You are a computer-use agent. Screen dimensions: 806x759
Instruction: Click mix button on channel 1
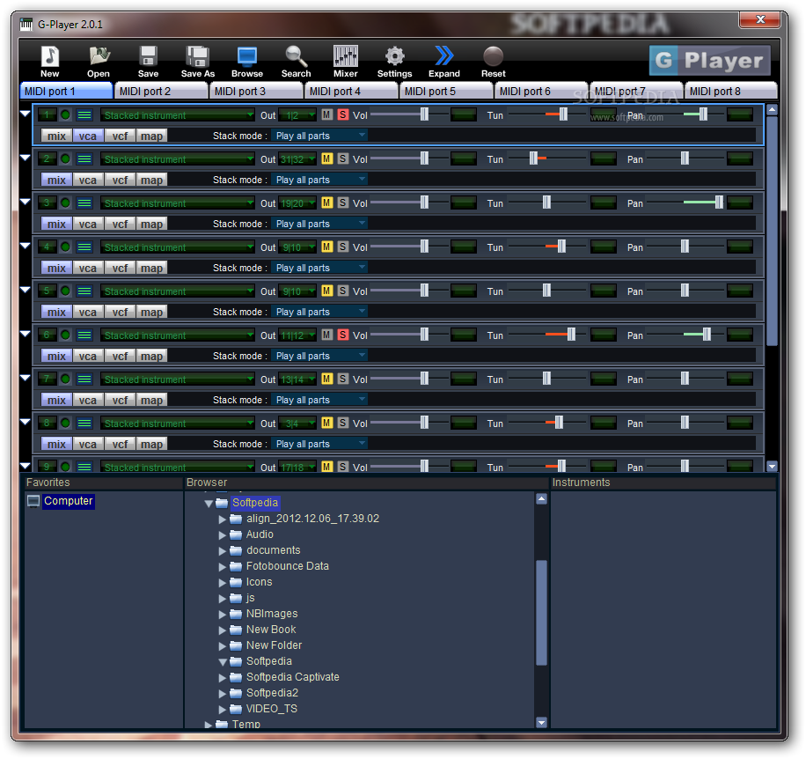pyautogui.click(x=56, y=136)
